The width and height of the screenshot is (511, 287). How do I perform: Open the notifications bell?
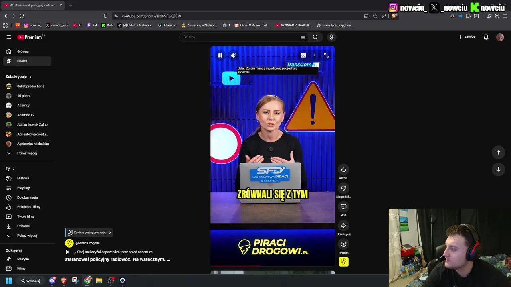pos(486,37)
